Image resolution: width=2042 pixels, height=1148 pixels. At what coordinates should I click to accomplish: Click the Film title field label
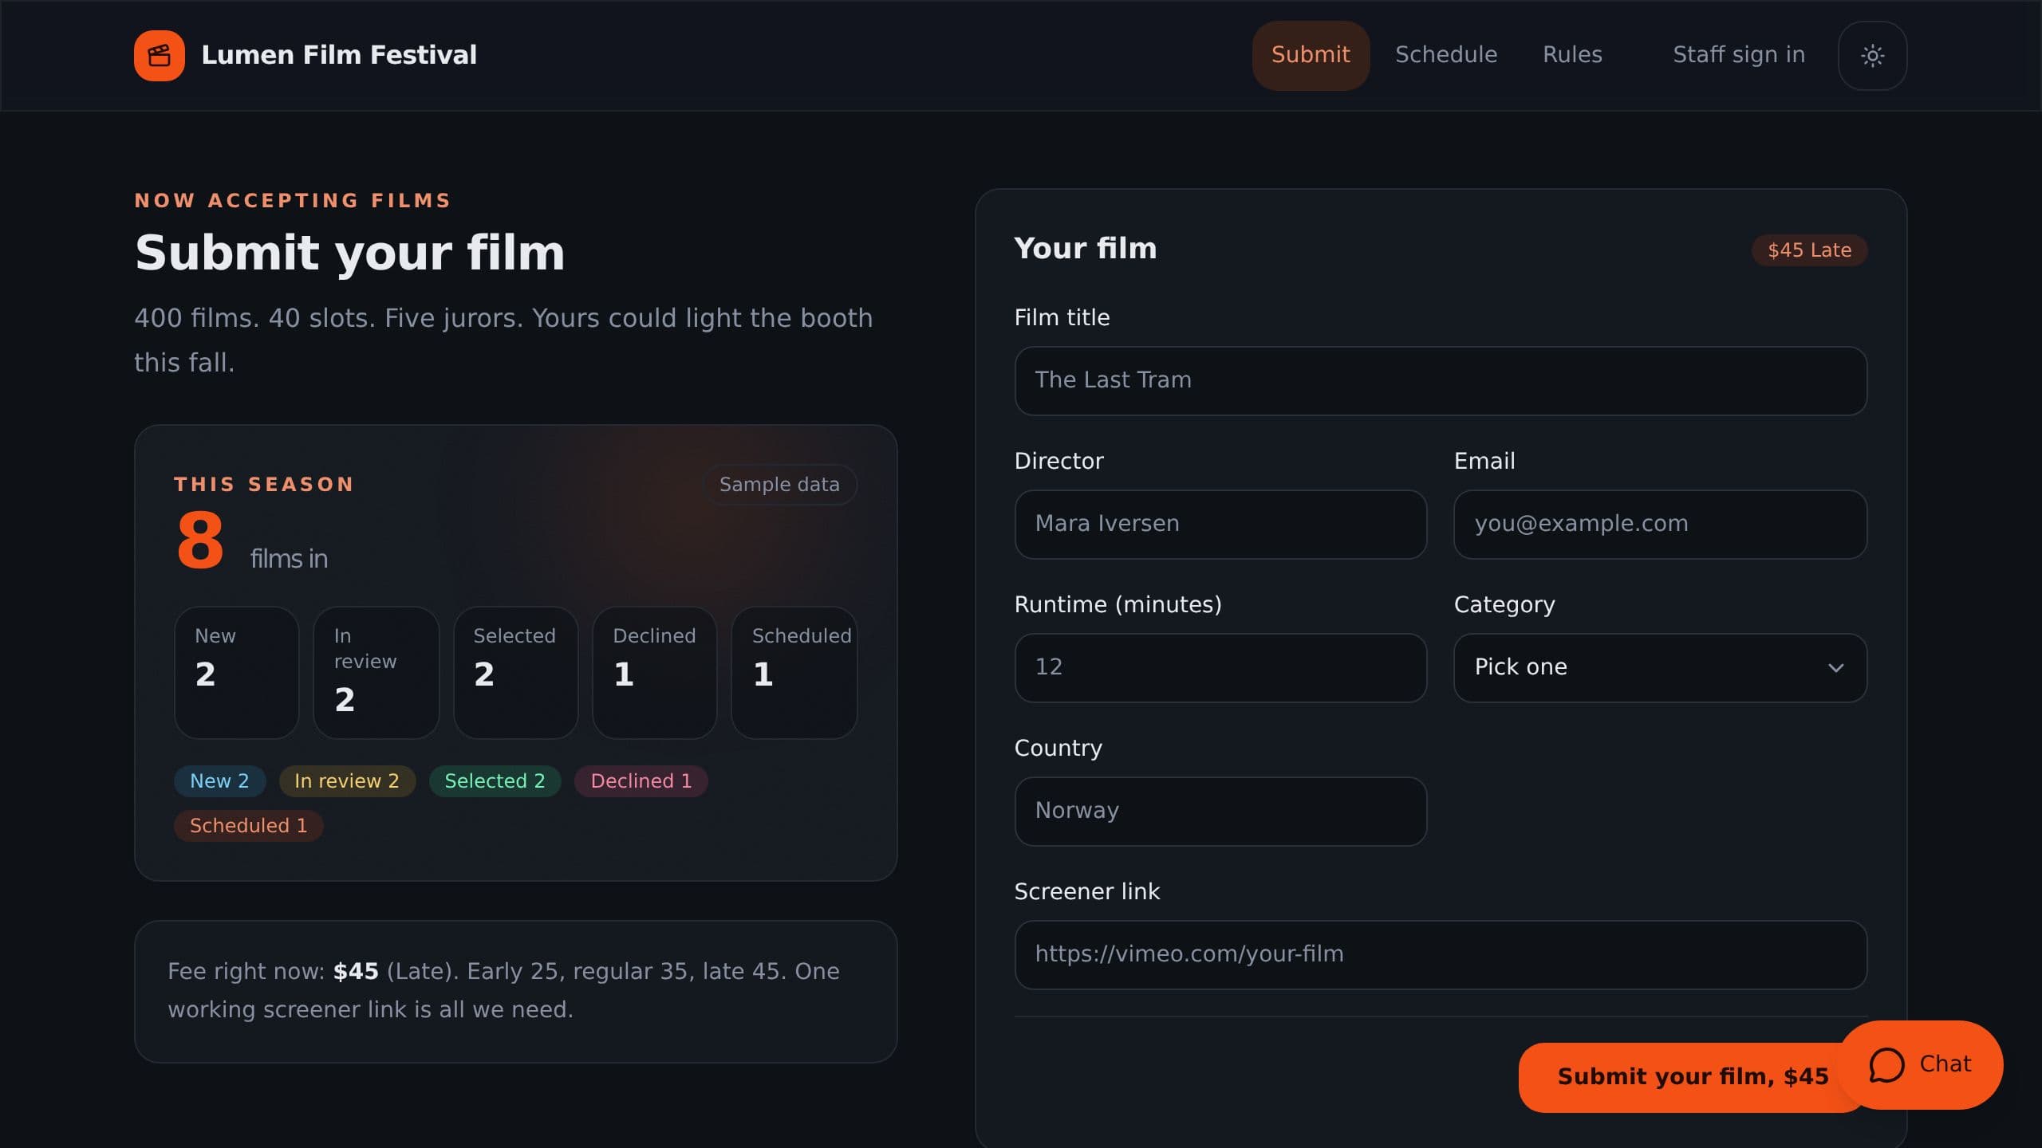[1062, 317]
